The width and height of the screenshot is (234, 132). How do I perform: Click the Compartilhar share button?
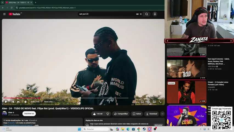coord(121,114)
